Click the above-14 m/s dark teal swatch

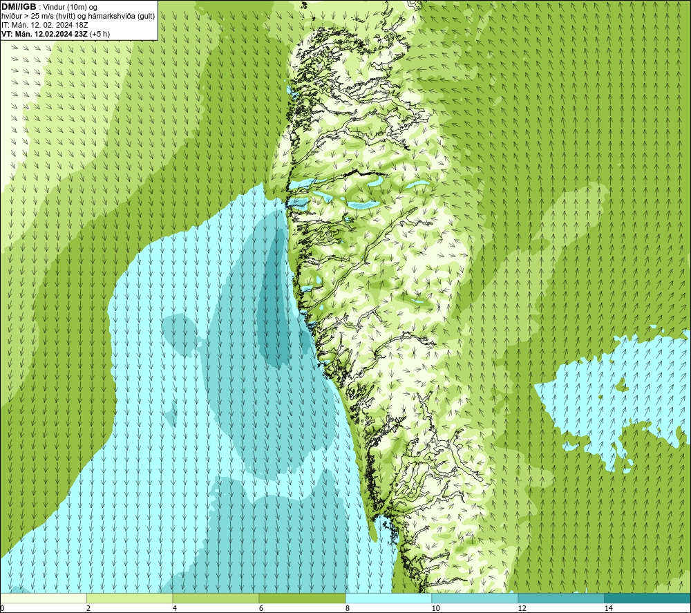(x=647, y=598)
